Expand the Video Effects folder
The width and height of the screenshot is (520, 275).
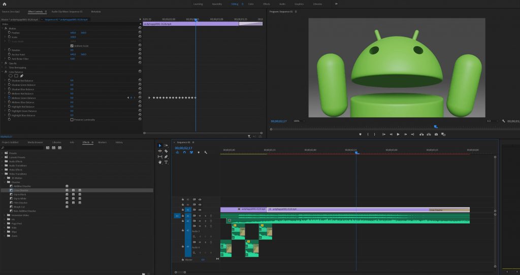tap(3, 169)
